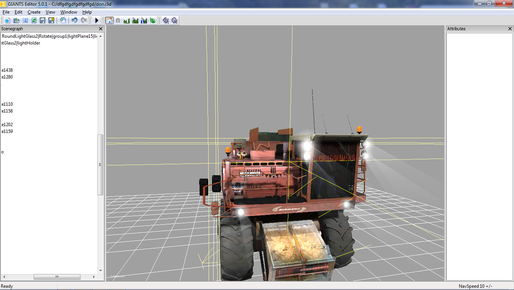The image size is (514, 290).
Task: Click the Attributes panel title
Action: point(456,29)
